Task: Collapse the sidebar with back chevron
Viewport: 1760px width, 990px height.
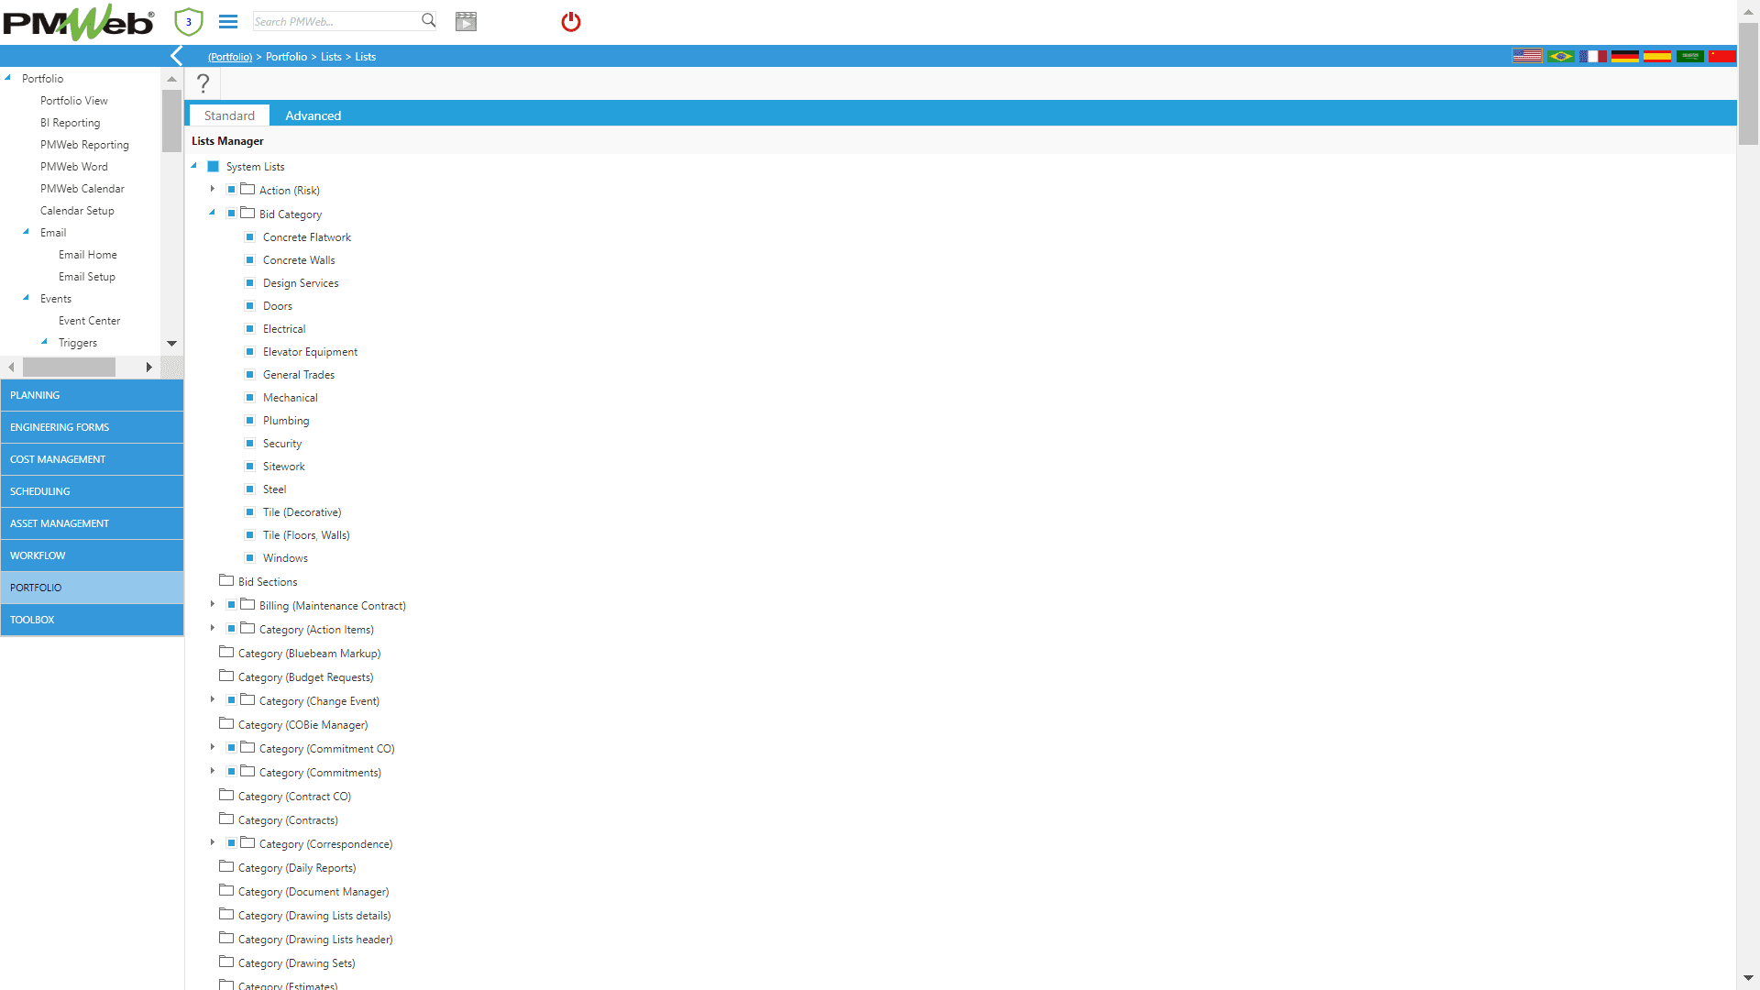Action: [x=177, y=56]
